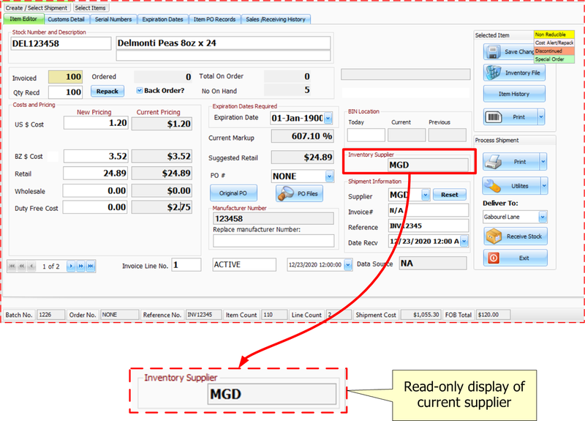Open the Serial Numbers tab
Screen dimensions: 585x421
click(113, 19)
